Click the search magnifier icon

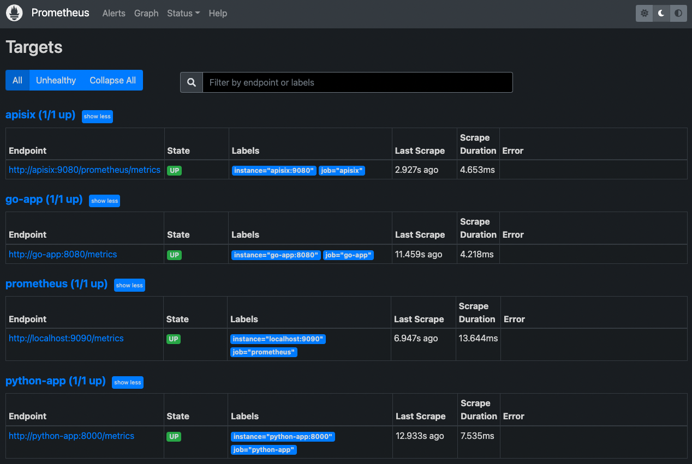(191, 82)
